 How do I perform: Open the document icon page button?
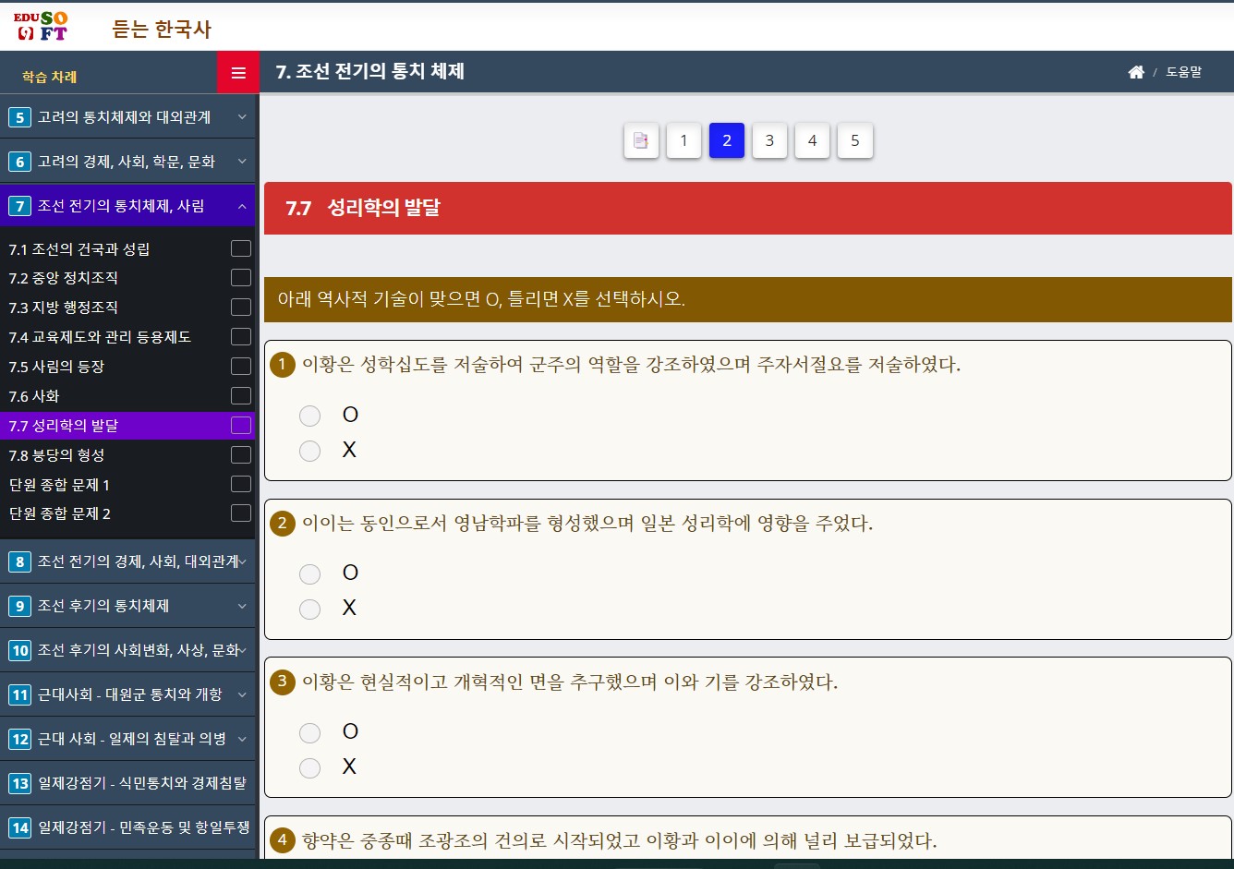click(641, 140)
